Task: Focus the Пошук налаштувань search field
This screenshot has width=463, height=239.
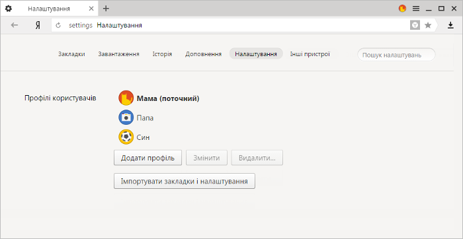Action: pyautogui.click(x=396, y=55)
